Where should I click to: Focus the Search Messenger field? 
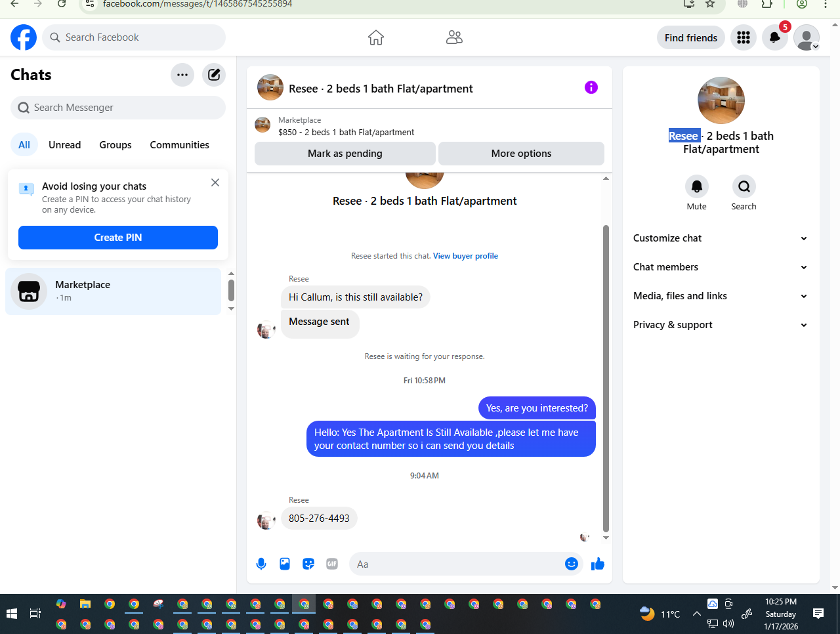point(118,108)
